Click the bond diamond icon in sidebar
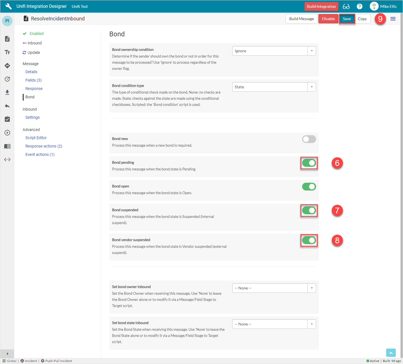Image resolution: width=403 pixels, height=364 pixels. [7, 66]
